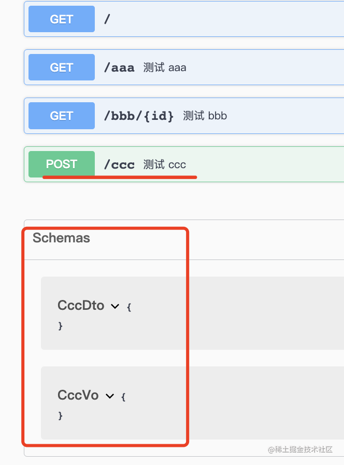Click the green POST badge
The width and height of the screenshot is (344, 465).
[x=62, y=164]
